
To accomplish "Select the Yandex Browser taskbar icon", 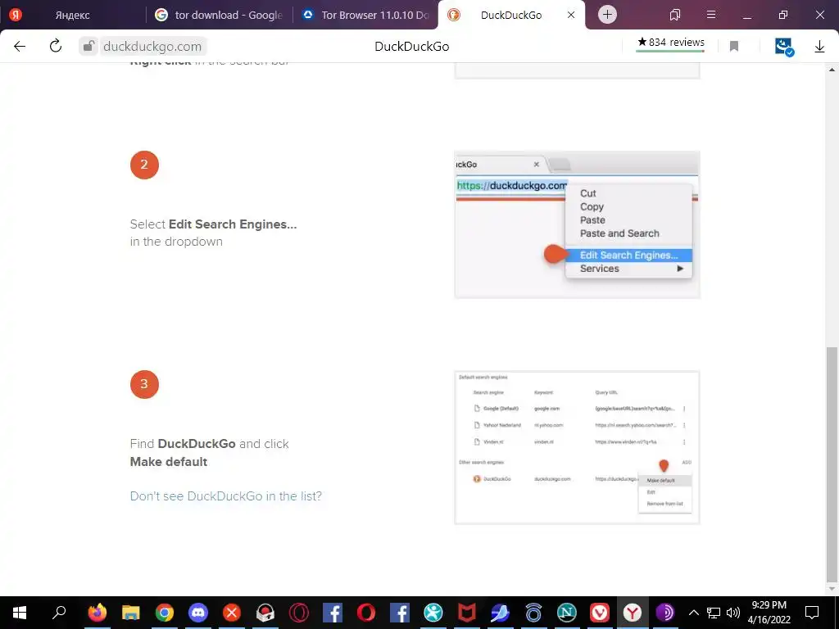I will pos(633,613).
